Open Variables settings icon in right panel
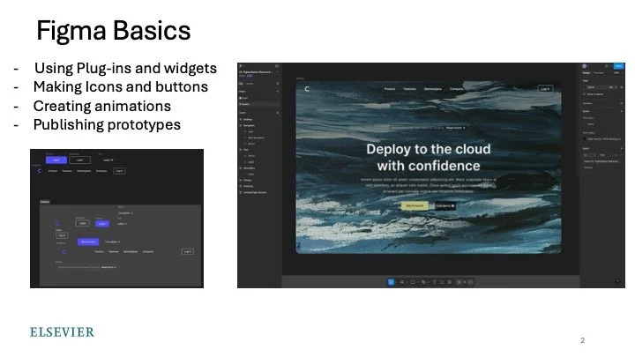The height and width of the screenshot is (357, 635). (622, 103)
